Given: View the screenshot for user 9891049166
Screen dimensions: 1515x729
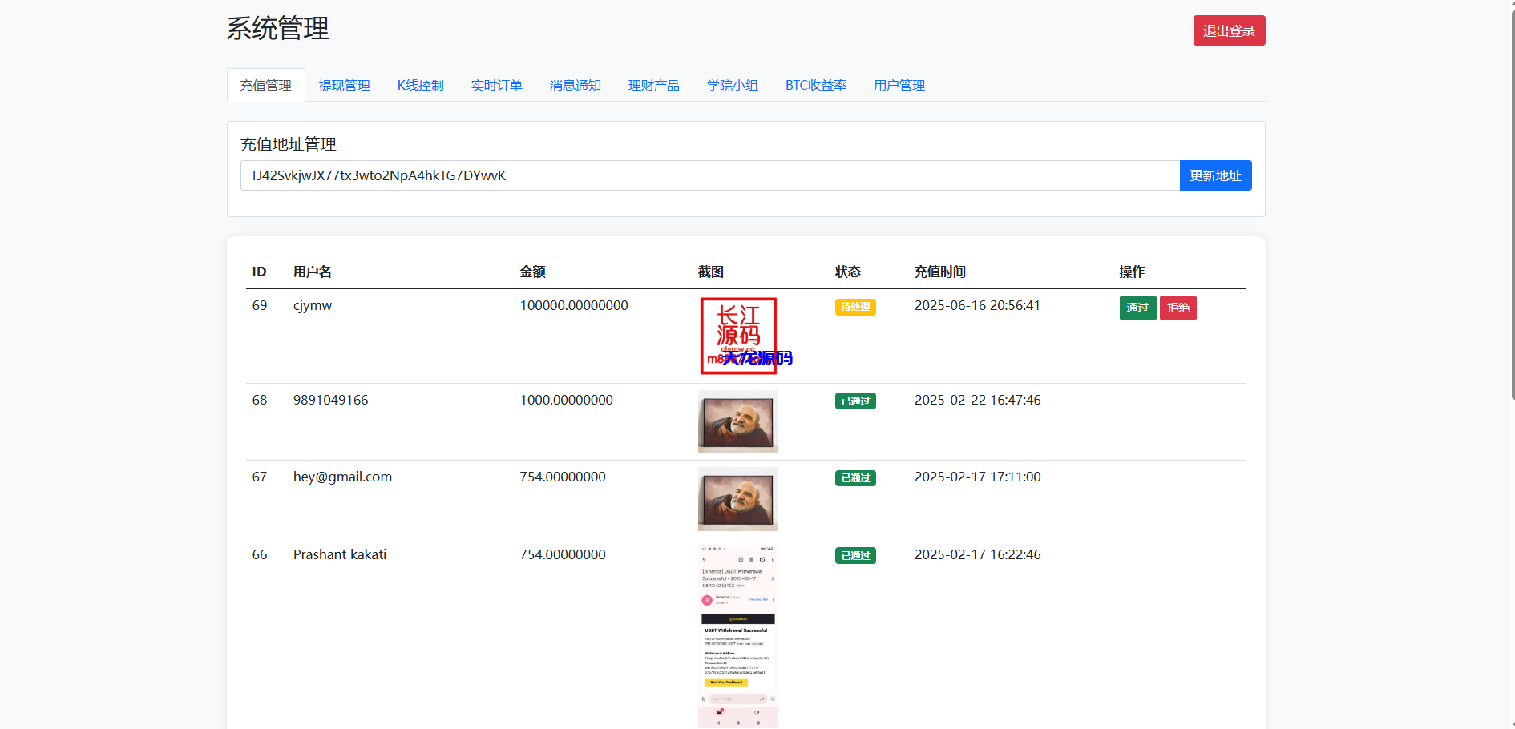Looking at the screenshot, I should click(737, 421).
